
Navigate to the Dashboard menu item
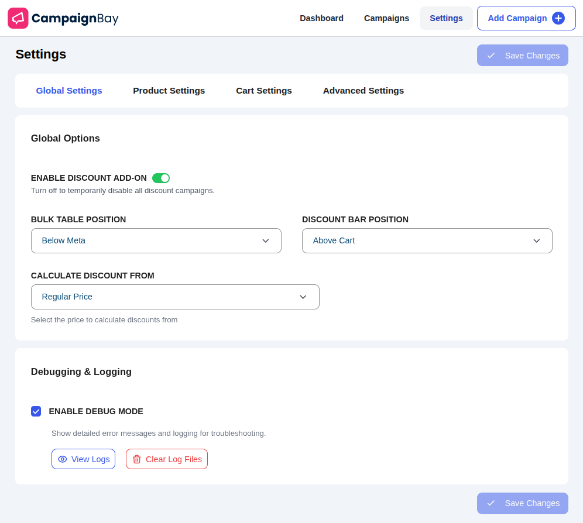pyautogui.click(x=321, y=18)
